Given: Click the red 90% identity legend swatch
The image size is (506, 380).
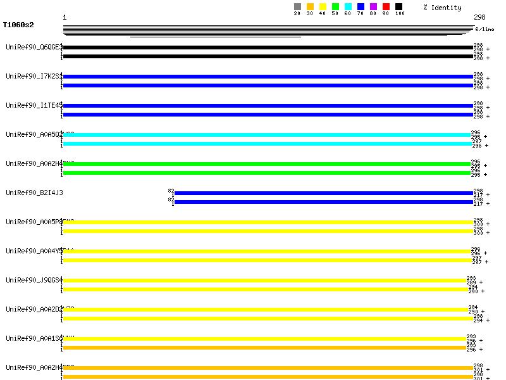Looking at the screenshot, I should tap(386, 7).
